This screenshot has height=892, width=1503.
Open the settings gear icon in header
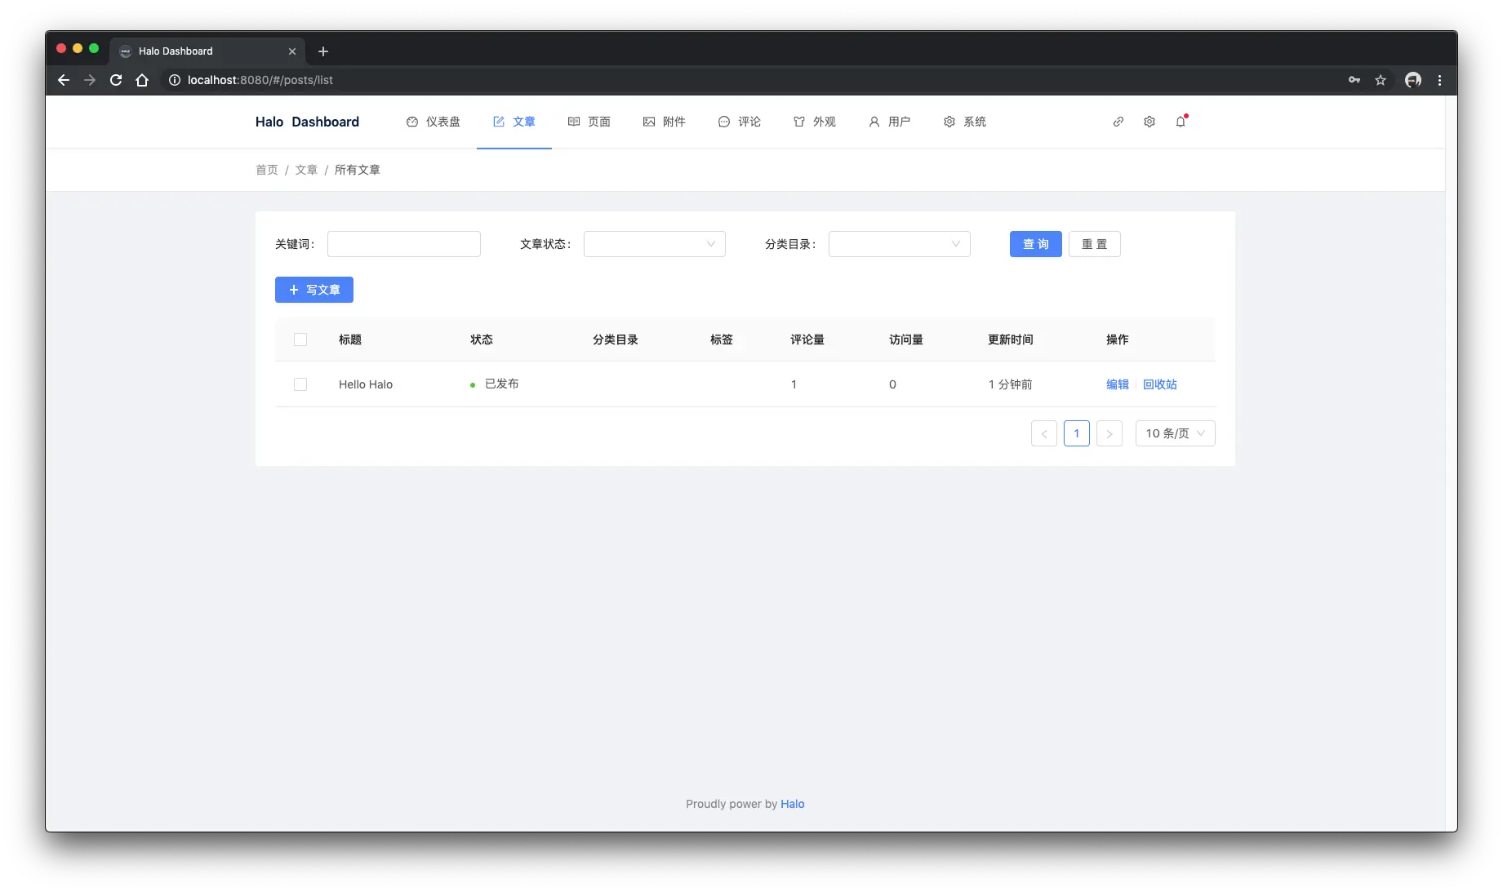coord(1149,122)
